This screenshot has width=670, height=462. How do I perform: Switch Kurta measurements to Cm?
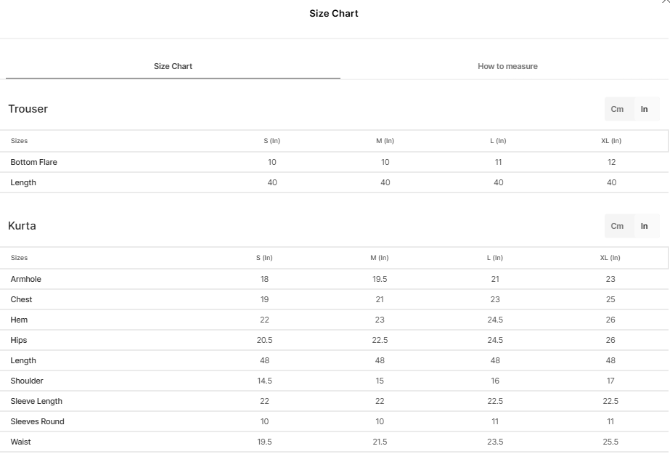pos(617,226)
